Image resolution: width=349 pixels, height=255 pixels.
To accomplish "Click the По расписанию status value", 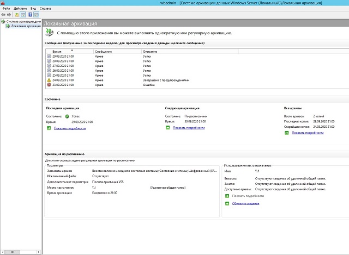I will pos(196,116).
